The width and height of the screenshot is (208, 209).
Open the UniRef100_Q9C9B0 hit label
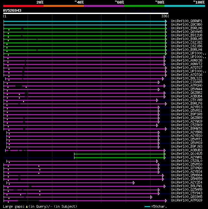pyautogui.click(x=187, y=25)
